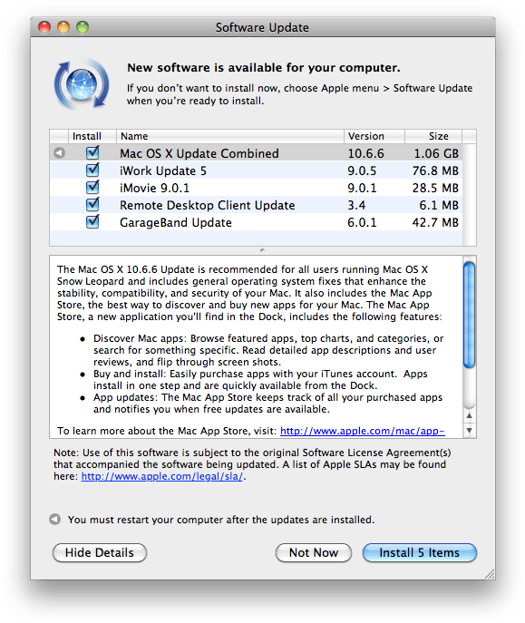Image resolution: width=525 pixels, height=623 pixels.
Task: Minimize the Software Update window
Action: pyautogui.click(x=63, y=27)
